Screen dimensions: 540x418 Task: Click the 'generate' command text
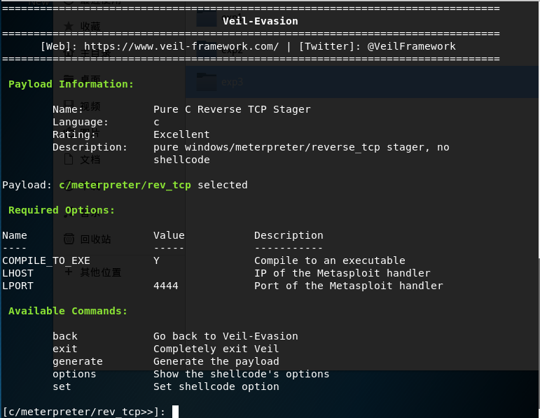pyautogui.click(x=78, y=361)
